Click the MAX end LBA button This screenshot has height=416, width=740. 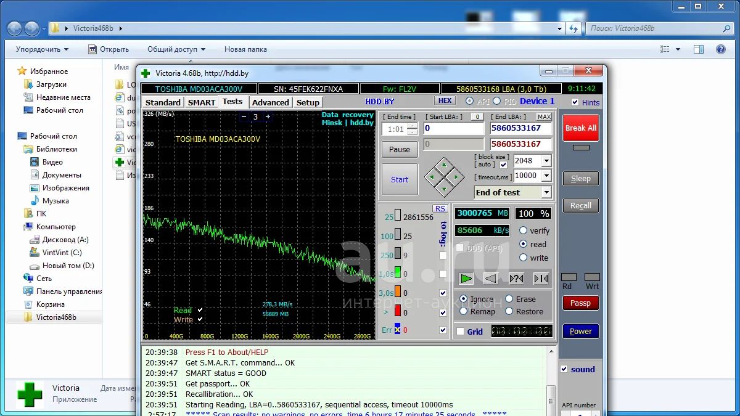tap(544, 116)
